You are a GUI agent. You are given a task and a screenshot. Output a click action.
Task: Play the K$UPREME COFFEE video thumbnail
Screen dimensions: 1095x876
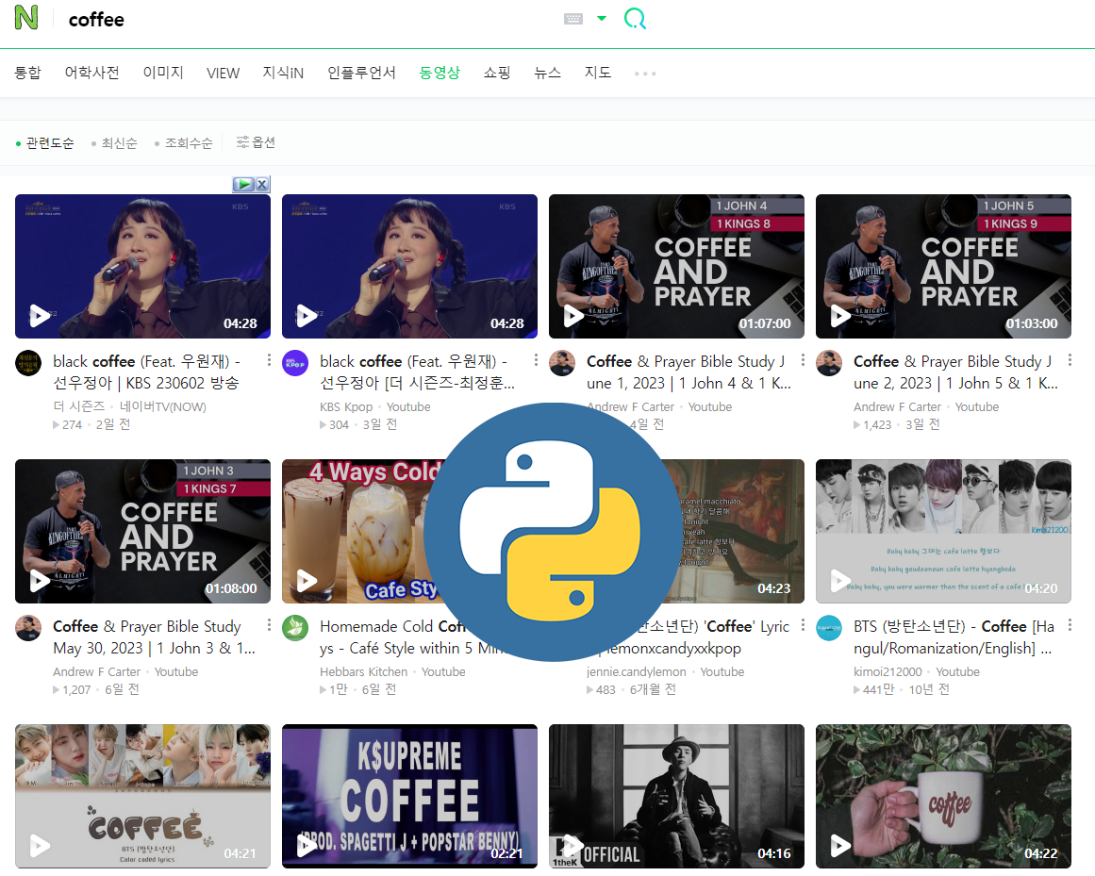409,796
